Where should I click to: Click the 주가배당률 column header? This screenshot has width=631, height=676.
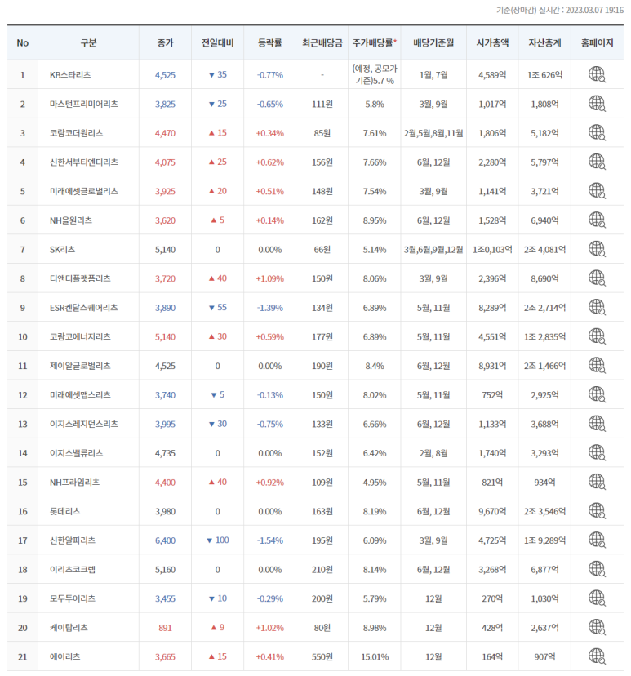(374, 42)
